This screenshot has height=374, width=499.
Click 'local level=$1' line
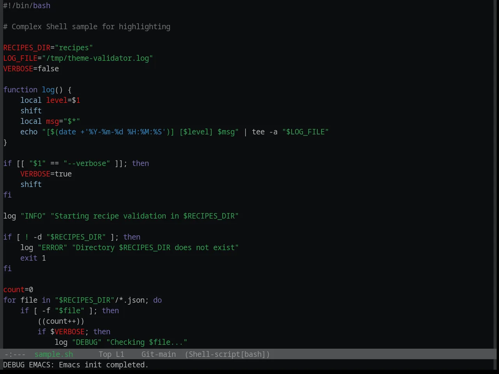pyautogui.click(x=50, y=100)
